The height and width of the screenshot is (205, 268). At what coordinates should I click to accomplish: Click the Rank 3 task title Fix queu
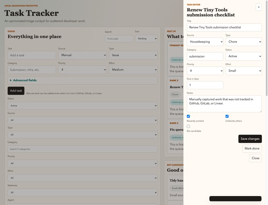pyautogui.click(x=177, y=130)
